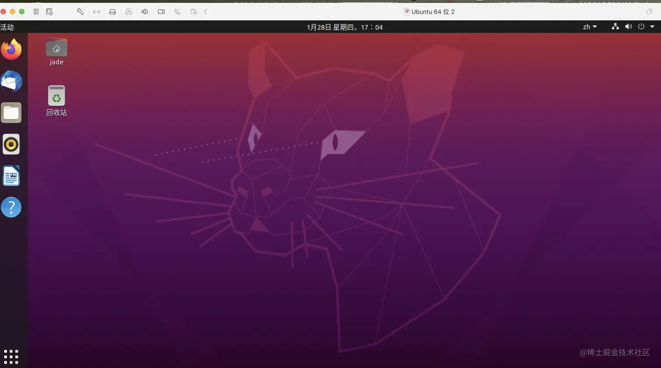The image size is (661, 368).
Task: Launch Firefox from the dock
Action: (11, 49)
